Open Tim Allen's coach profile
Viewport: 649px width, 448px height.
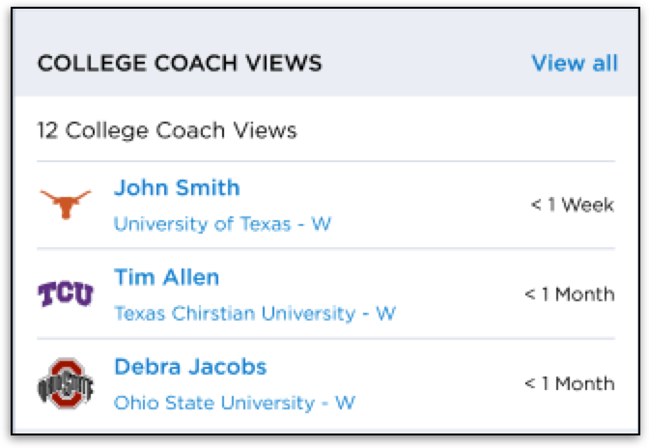tap(166, 277)
